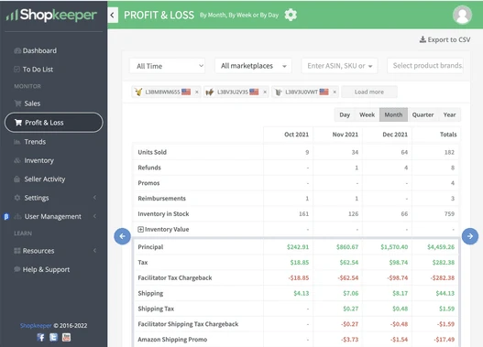Click the blue right arrow navigation button
Viewport: 483px width, 347px height.
(x=470, y=236)
